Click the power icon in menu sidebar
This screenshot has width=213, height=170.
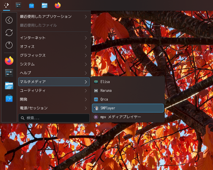click(x=9, y=45)
